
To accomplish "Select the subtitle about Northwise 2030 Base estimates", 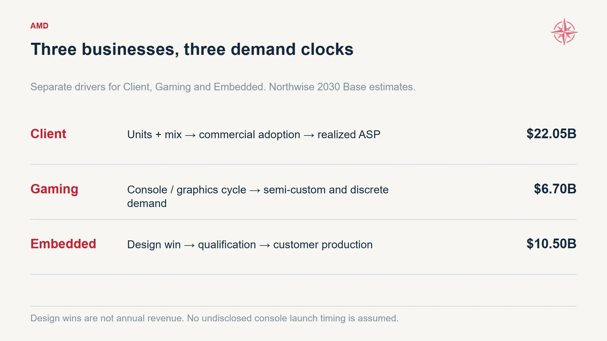I will click(x=223, y=87).
